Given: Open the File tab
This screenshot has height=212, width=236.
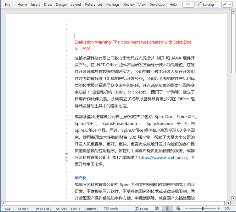Looking at the screenshot, I should pyautogui.click(x=8, y=4).
